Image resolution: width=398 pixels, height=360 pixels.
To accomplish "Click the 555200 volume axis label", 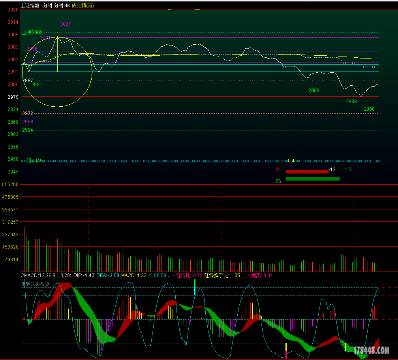I will point(10,185).
